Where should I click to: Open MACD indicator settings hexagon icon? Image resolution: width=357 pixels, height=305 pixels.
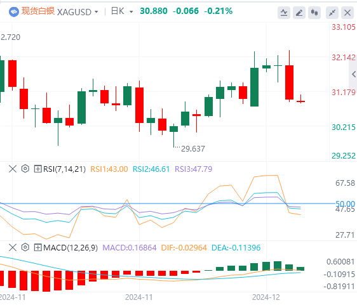tap(25, 247)
